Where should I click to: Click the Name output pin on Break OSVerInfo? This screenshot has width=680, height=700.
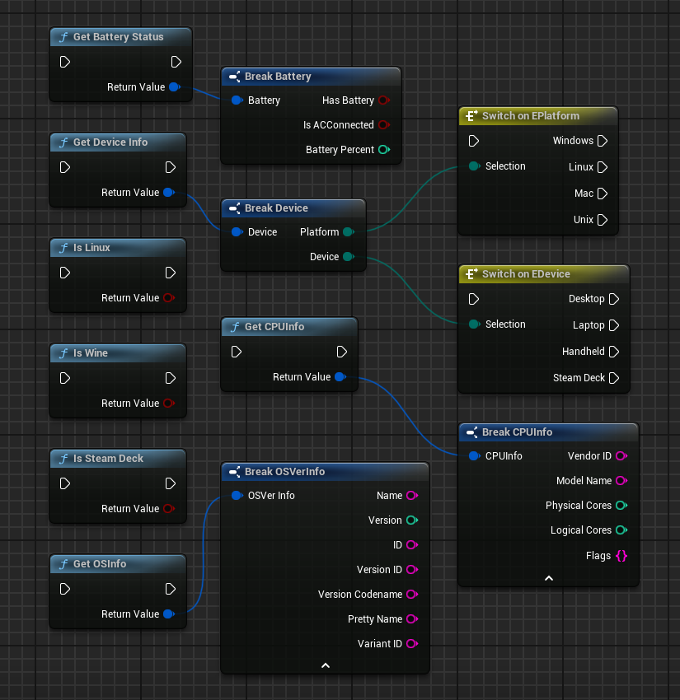[x=412, y=496]
